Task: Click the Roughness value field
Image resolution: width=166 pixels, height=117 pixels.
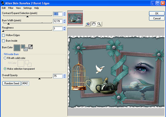Action: click(58, 29)
